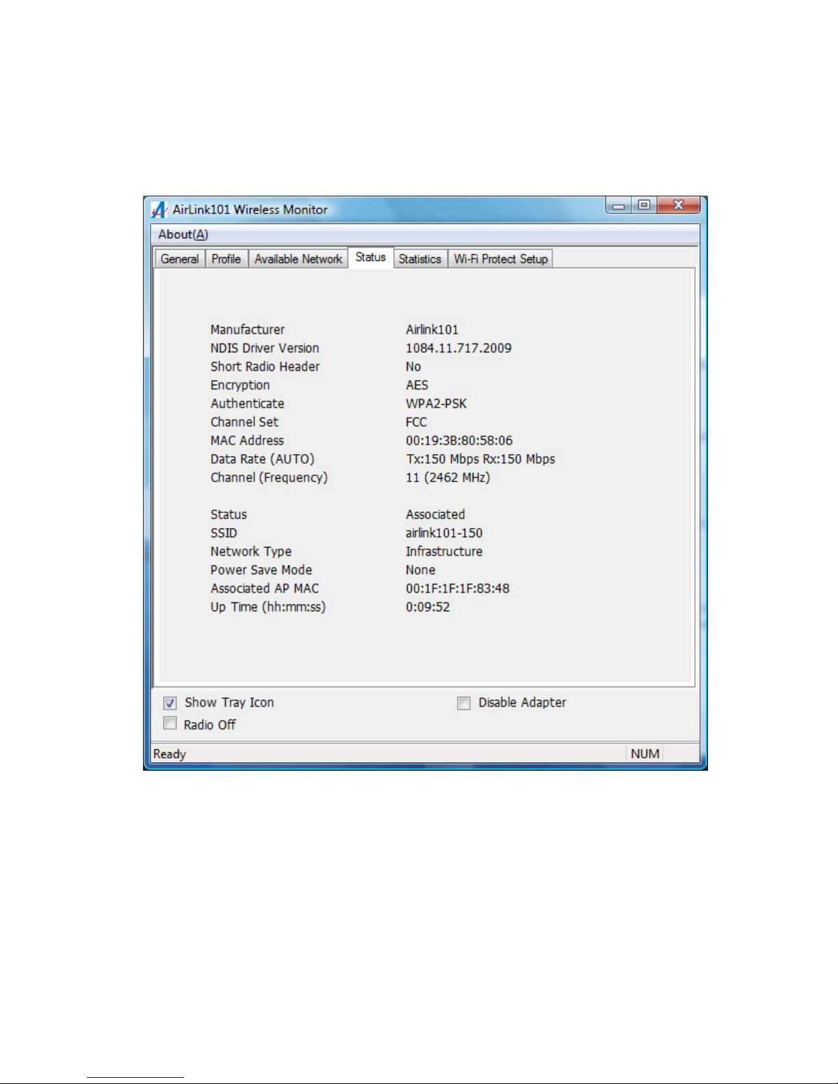Click the Channel Set label
Image resolution: width=838 pixels, height=1084 pixels.
click(x=244, y=423)
